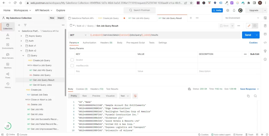Image resolution: width=269 pixels, height=136 pixels.
Task: Open the Flows sidebar panel
Action: point(8,75)
